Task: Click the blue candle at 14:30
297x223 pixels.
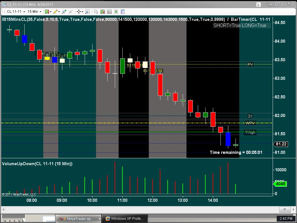Action: 228,139
